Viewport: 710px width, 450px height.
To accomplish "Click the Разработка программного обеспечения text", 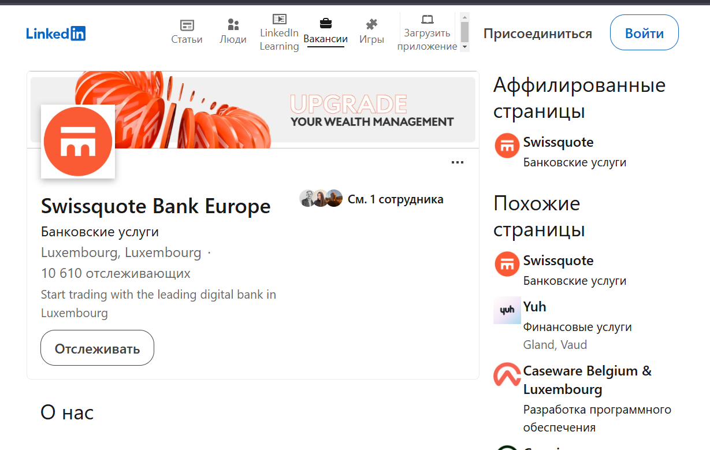I will click(597, 419).
